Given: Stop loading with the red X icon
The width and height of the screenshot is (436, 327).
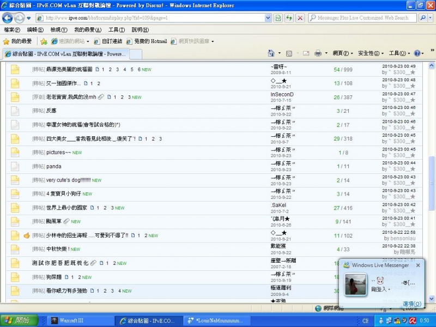Looking at the screenshot, I should tap(300, 17).
